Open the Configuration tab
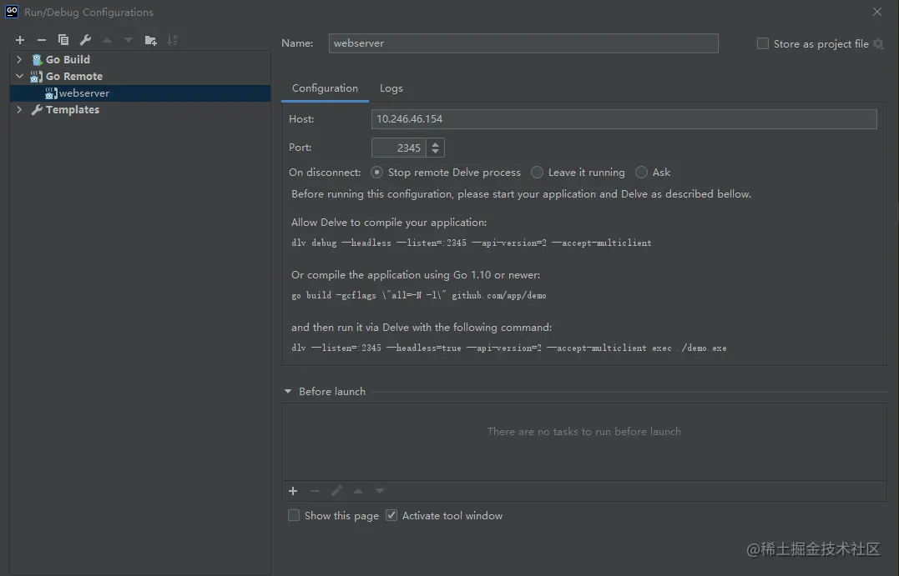This screenshot has height=576, width=899. 325,88
